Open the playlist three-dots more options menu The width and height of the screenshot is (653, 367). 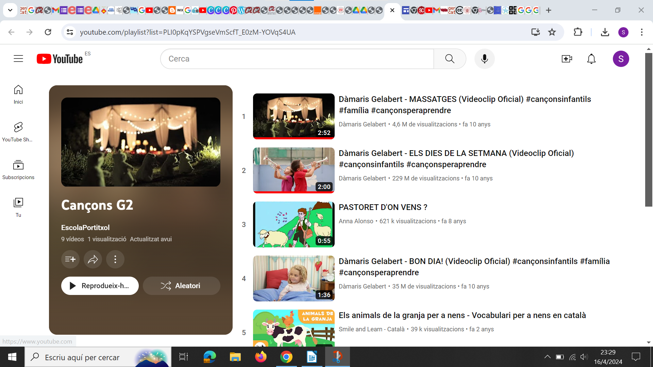[115, 260]
